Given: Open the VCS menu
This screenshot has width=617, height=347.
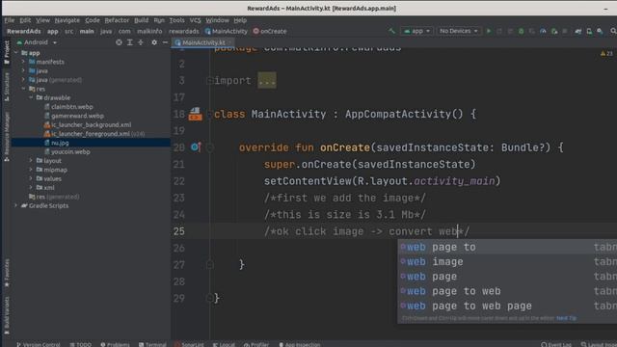Looking at the screenshot, I should pos(195,20).
